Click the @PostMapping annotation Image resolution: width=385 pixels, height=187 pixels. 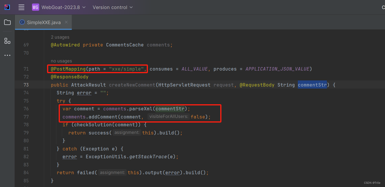[x=68, y=69]
